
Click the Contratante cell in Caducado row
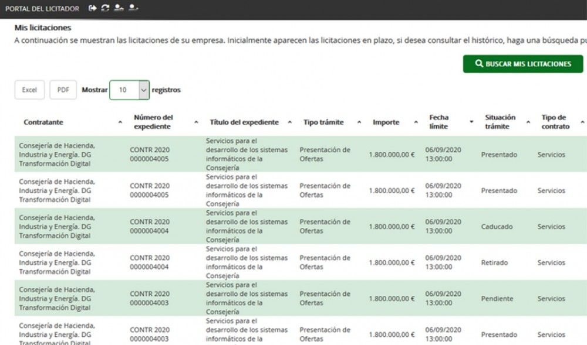pos(57,227)
